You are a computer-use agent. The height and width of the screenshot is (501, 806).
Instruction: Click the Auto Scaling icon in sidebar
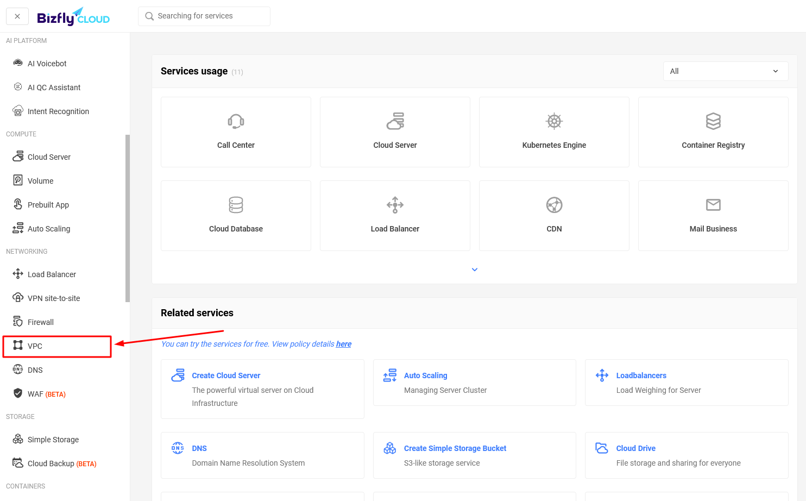(x=18, y=228)
